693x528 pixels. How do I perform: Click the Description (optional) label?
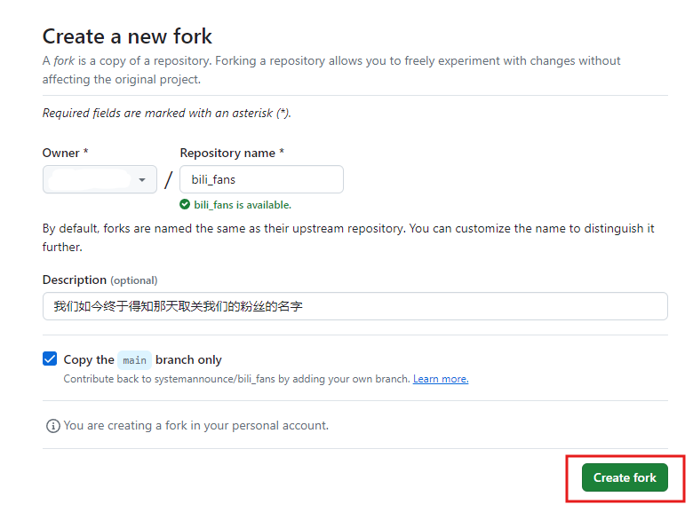point(100,280)
